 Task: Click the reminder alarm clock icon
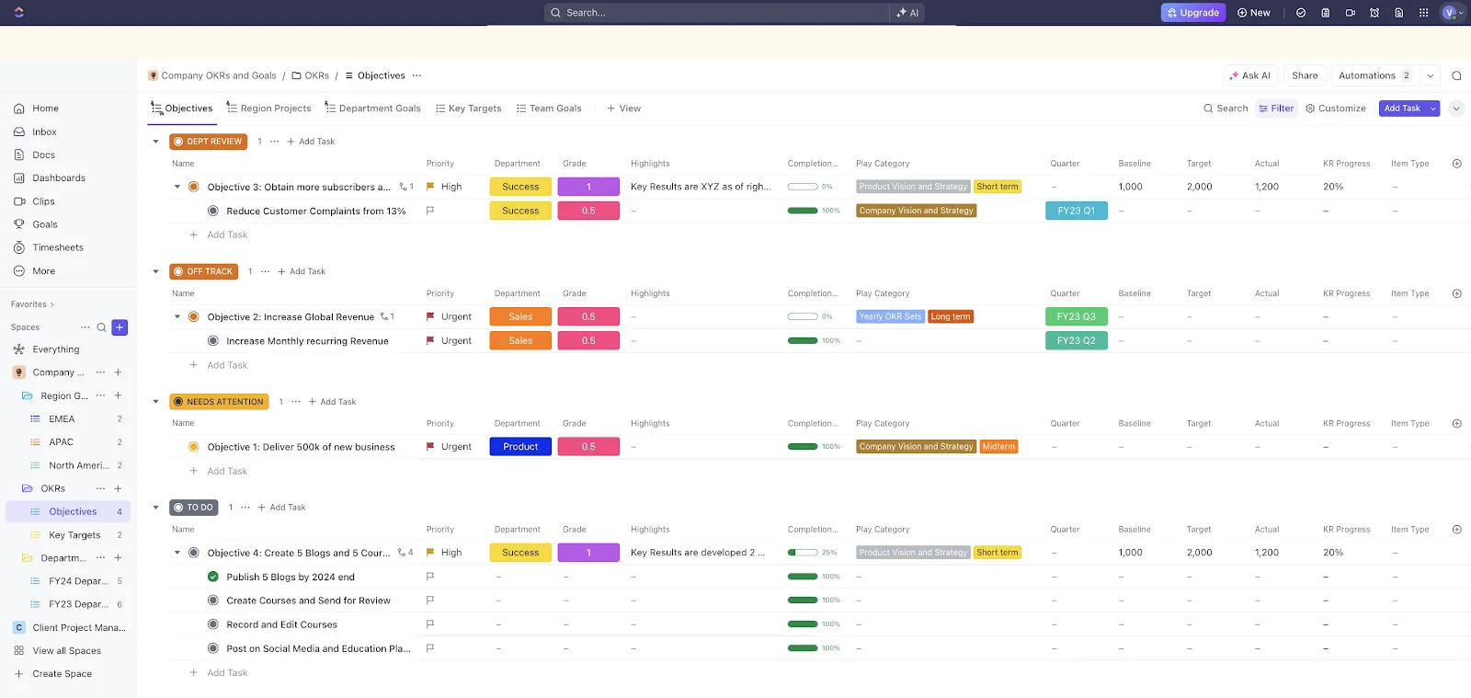(1374, 13)
